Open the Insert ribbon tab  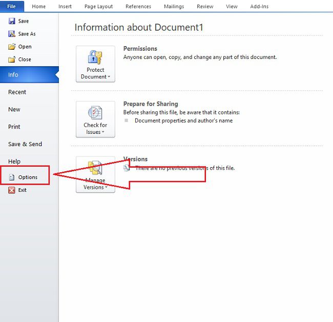(65, 7)
